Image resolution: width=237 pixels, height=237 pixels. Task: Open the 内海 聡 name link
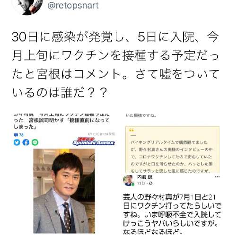pyautogui.click(x=145, y=177)
